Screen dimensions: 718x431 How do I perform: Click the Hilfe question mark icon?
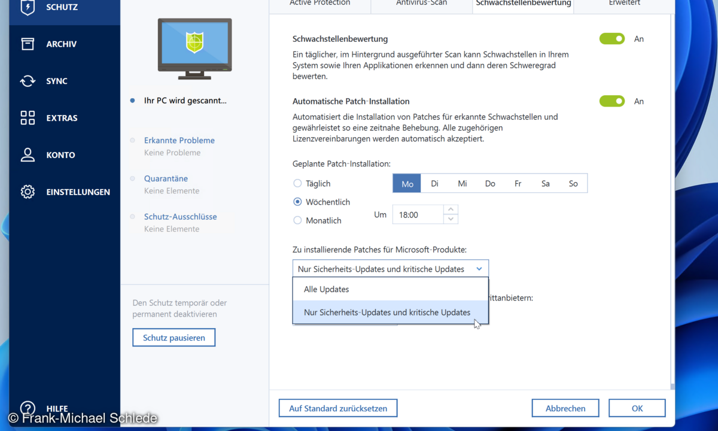pos(27,408)
